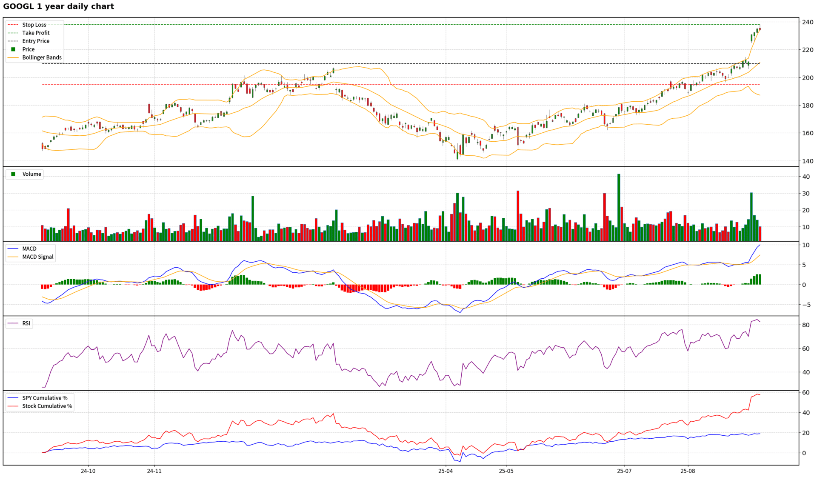Screen dimensions: 817x477
Task: Click the 25-04 date axis label
Action: [446, 471]
